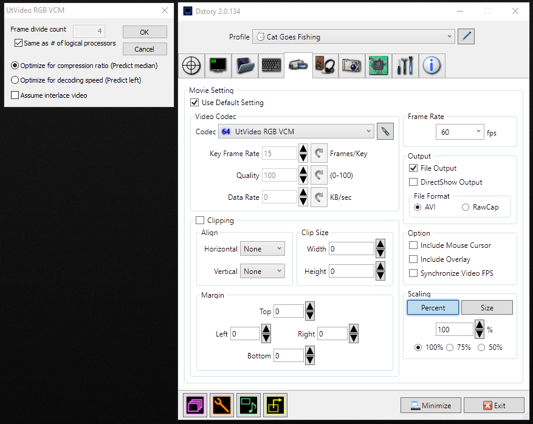Expand the Codec dropdown list
The width and height of the screenshot is (533, 424).
click(x=296, y=131)
